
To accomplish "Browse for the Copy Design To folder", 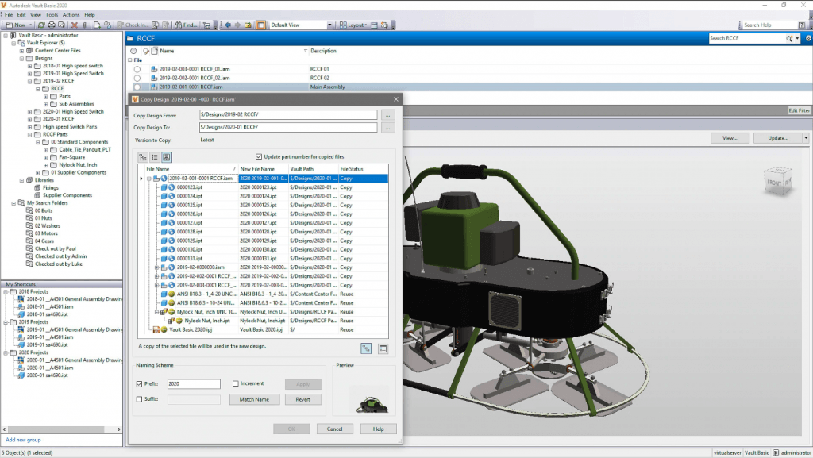I will point(387,128).
